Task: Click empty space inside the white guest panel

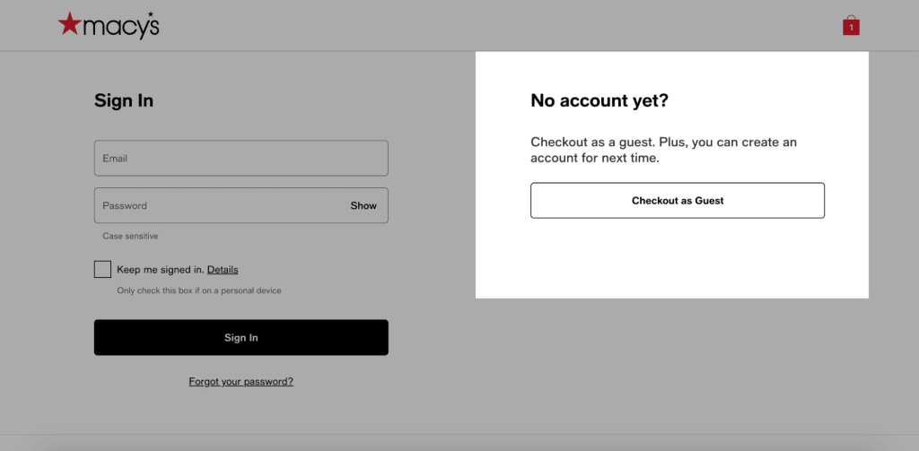Action: tap(673, 260)
